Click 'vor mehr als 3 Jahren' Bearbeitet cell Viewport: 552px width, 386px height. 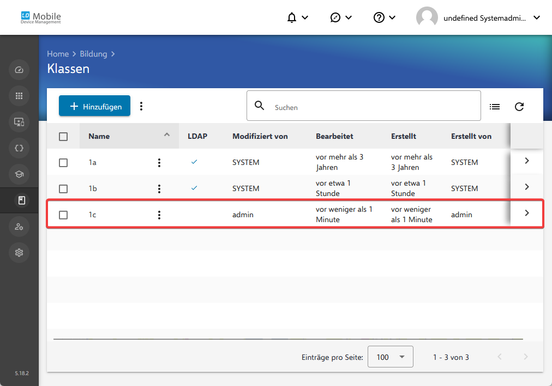click(339, 162)
